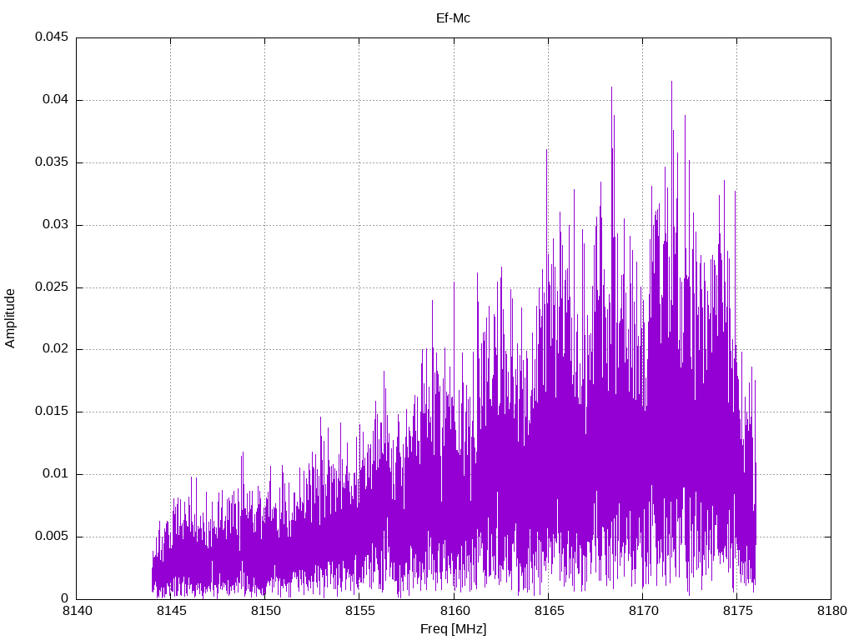Click the y-axis tick value 0.035
This screenshot has height=640, width=854.
pos(52,162)
